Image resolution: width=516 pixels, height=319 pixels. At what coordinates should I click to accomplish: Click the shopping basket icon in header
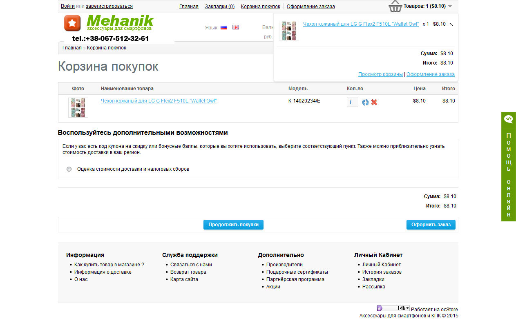(395, 6)
